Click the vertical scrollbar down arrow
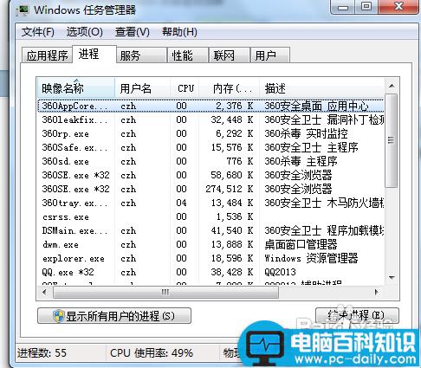421x368 pixels. coord(392,278)
